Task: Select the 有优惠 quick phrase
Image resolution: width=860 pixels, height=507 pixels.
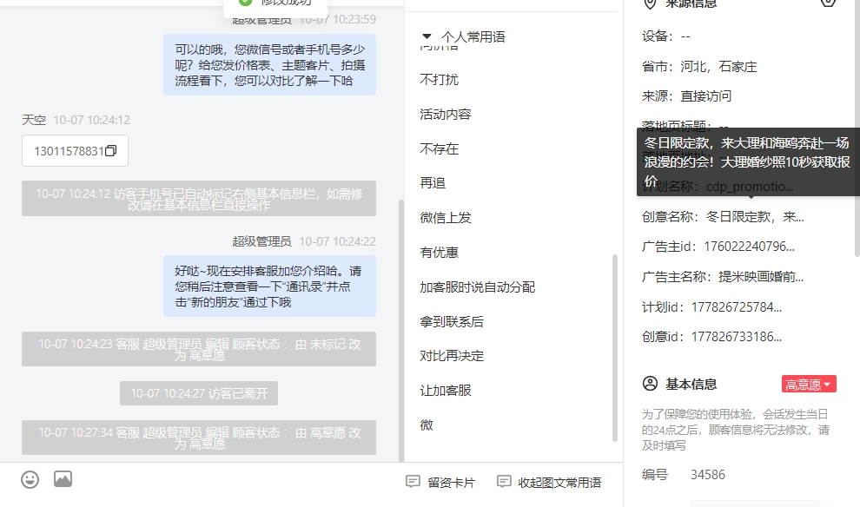Action: tap(440, 253)
